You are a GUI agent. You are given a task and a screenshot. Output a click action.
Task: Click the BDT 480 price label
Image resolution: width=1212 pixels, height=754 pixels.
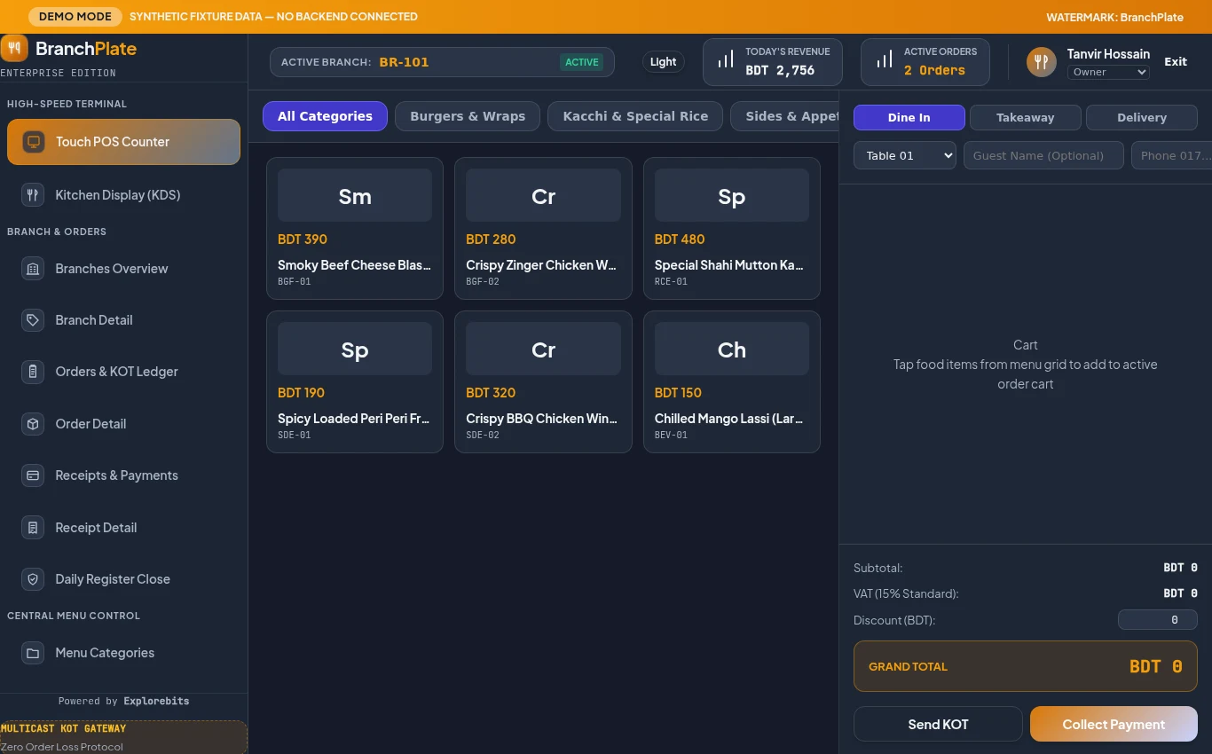coord(680,240)
